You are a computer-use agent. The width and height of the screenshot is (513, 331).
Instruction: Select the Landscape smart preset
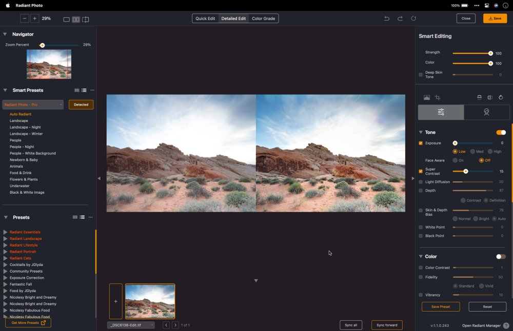pos(18,120)
